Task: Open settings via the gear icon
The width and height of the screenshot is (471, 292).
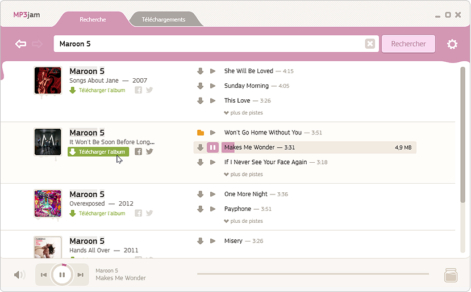Action: tap(452, 44)
